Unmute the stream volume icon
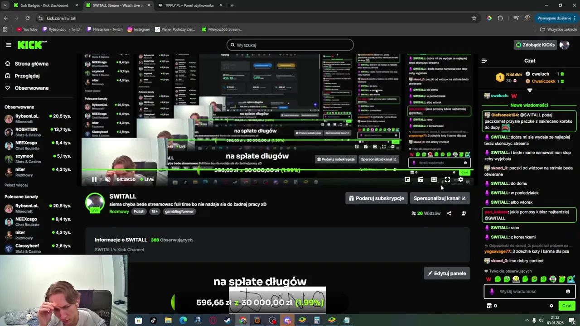Screen dimensions: 580x326 pyautogui.click(x=107, y=179)
